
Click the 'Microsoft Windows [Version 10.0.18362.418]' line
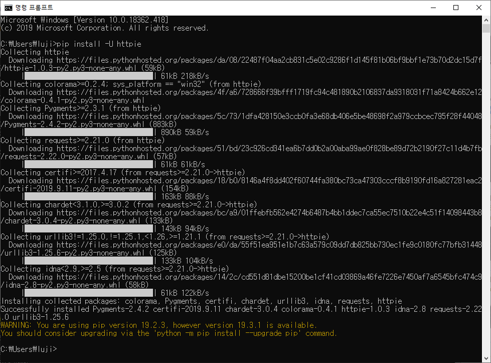[85, 20]
